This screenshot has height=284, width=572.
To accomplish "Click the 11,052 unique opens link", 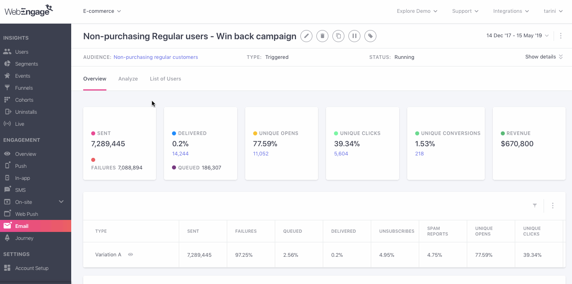I will [x=261, y=154].
